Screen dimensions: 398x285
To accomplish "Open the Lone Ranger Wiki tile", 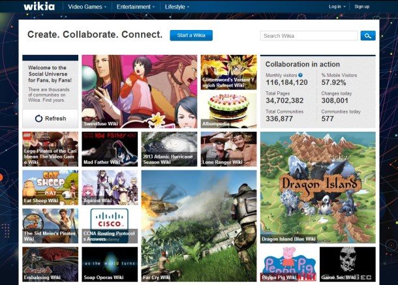I will click(229, 149).
